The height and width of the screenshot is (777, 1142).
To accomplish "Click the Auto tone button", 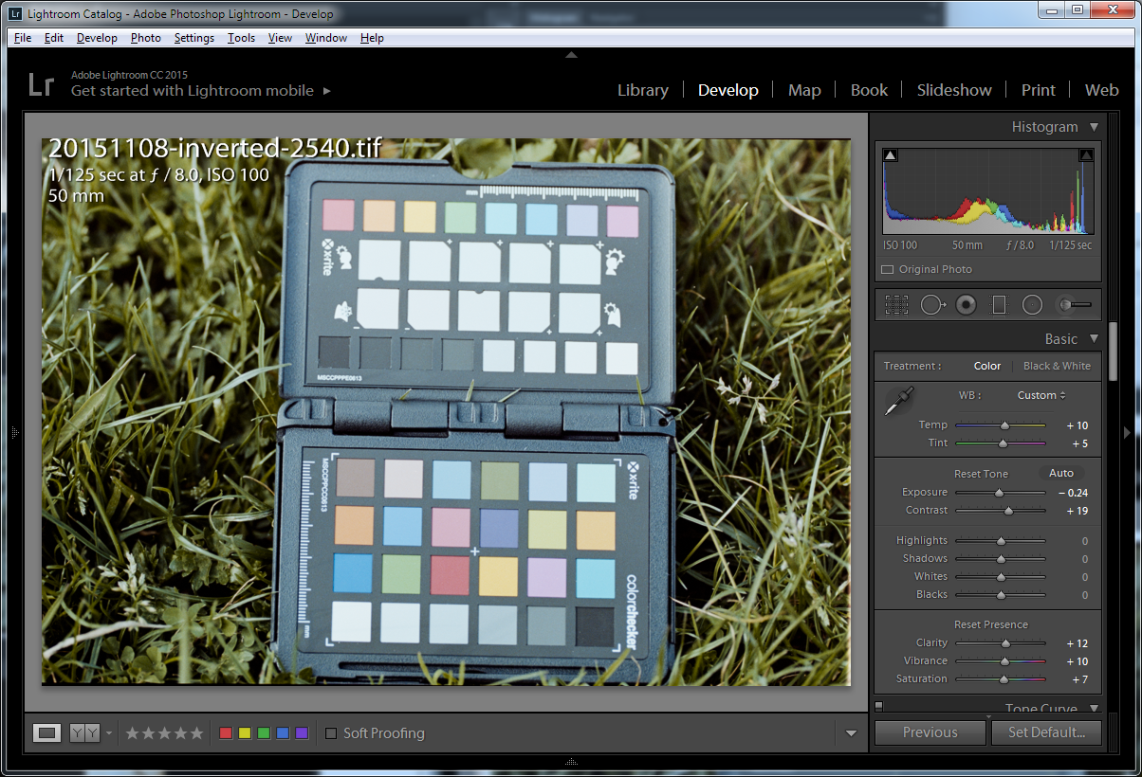I will [x=1061, y=473].
